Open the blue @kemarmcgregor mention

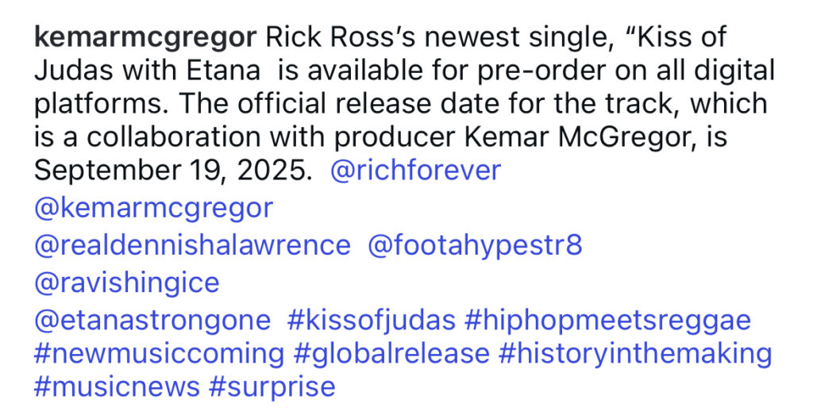[x=153, y=209]
